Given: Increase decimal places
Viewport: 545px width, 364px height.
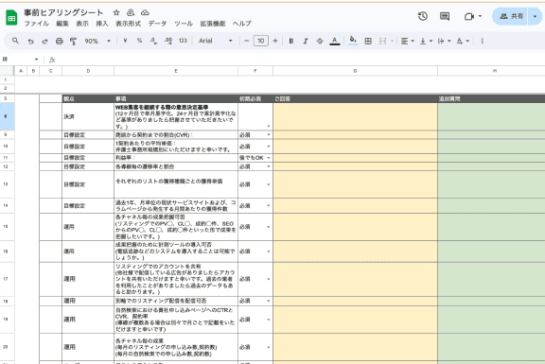Looking at the screenshot, I should tap(168, 41).
